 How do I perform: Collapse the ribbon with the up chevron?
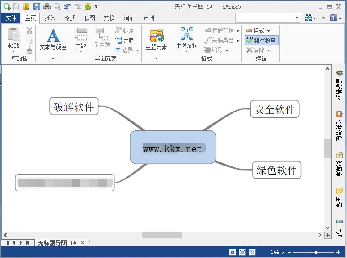[x=323, y=18]
